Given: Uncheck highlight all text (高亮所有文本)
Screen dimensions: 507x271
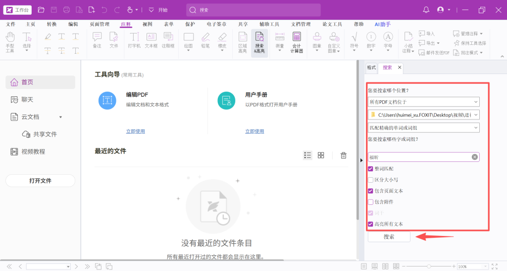Looking at the screenshot, I should click(x=370, y=224).
